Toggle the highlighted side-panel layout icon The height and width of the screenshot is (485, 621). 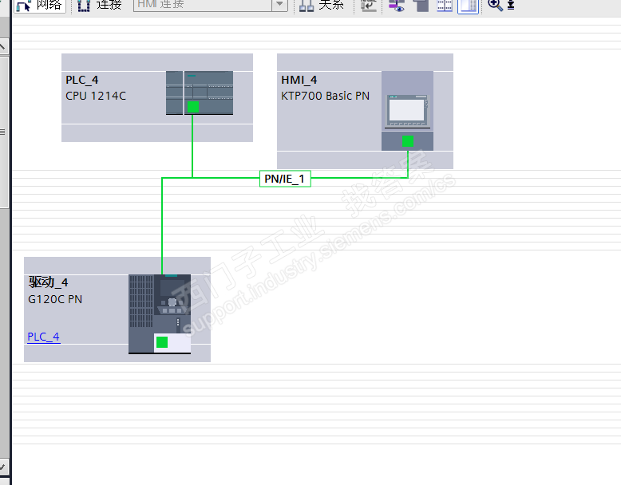pyautogui.click(x=468, y=6)
